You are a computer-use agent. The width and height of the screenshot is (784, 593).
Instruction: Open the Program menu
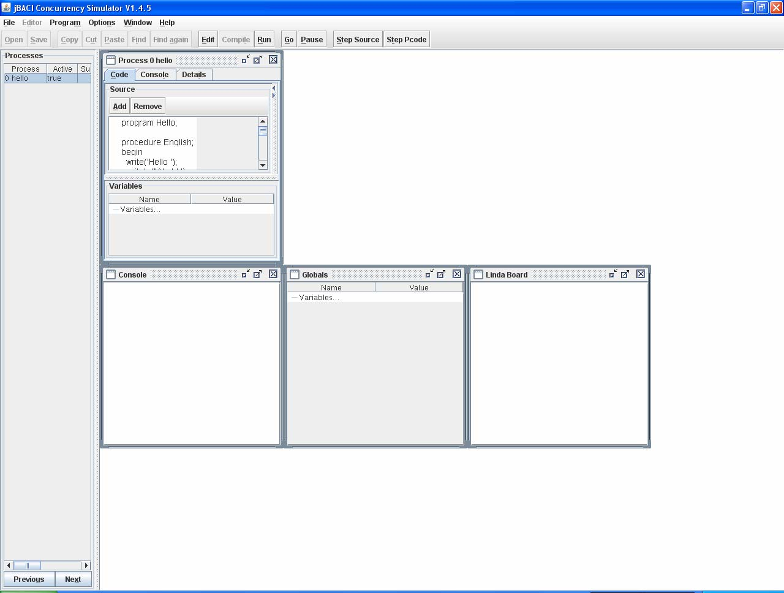[x=65, y=23]
